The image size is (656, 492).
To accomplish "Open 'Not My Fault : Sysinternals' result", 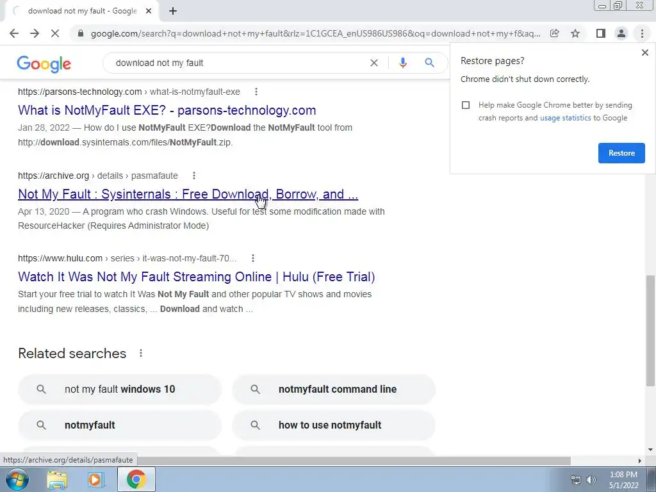I will tap(188, 194).
